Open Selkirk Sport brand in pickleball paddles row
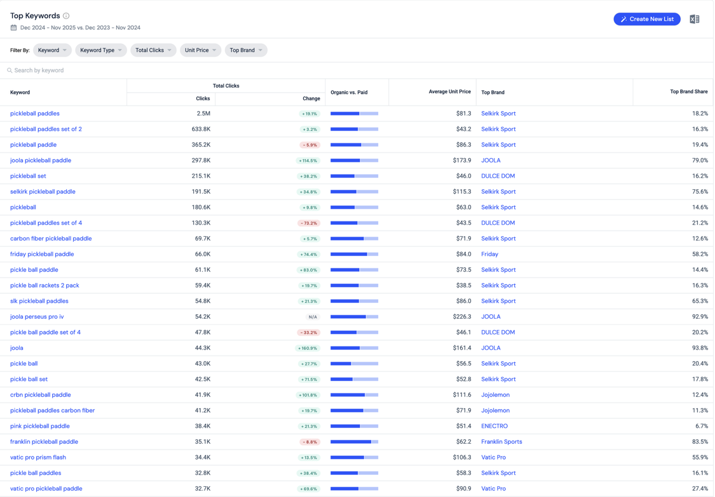 [498, 114]
